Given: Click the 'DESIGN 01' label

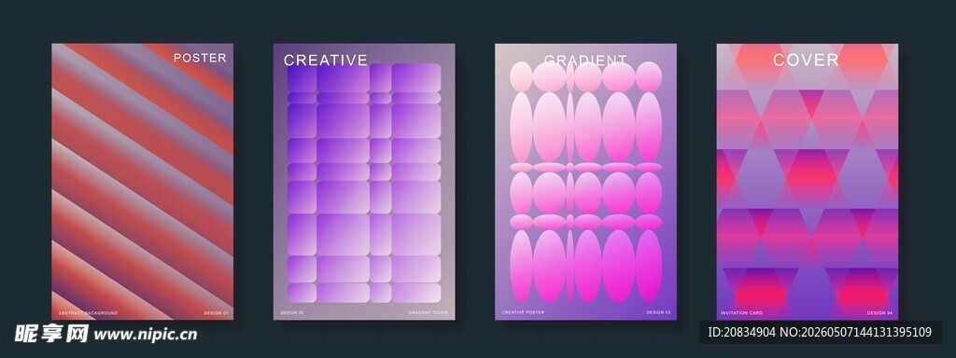Looking at the screenshot, I should point(216,313).
